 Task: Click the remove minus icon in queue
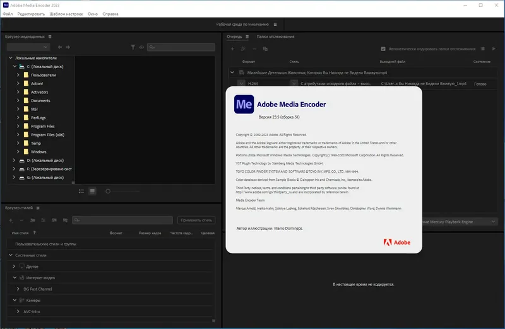(254, 49)
